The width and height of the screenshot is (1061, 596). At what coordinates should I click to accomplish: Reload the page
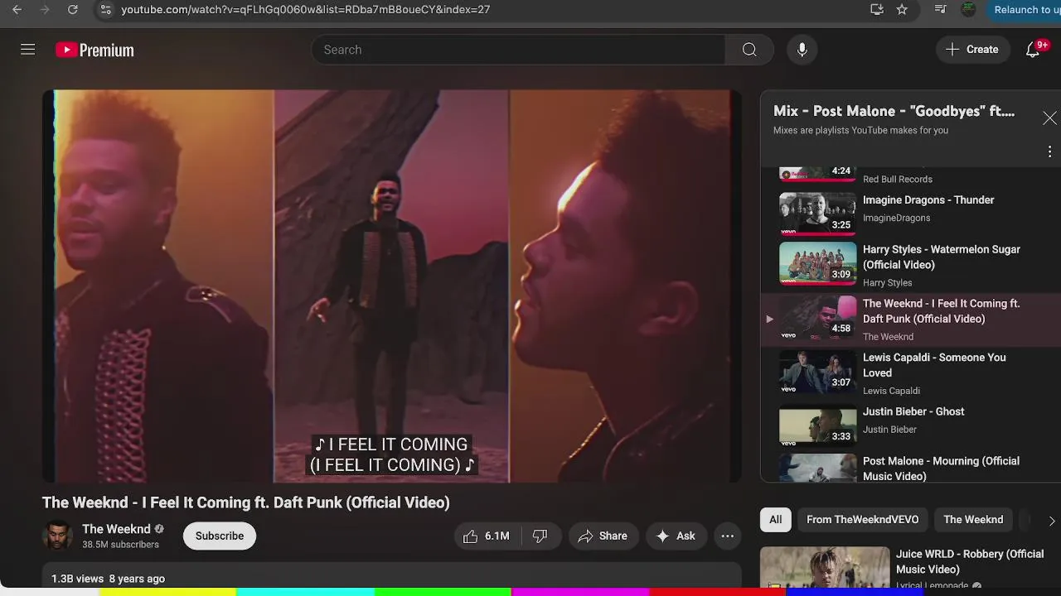point(73,10)
